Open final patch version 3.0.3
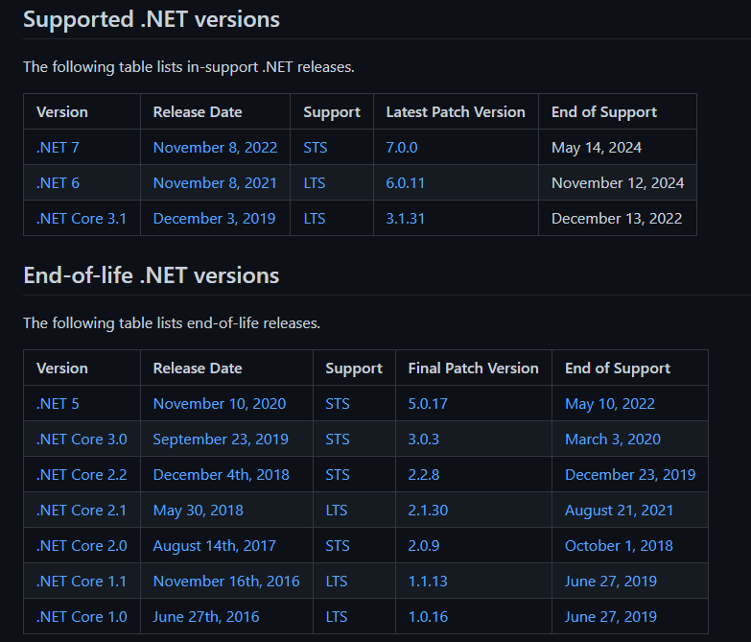This screenshot has width=751, height=642. coord(423,440)
